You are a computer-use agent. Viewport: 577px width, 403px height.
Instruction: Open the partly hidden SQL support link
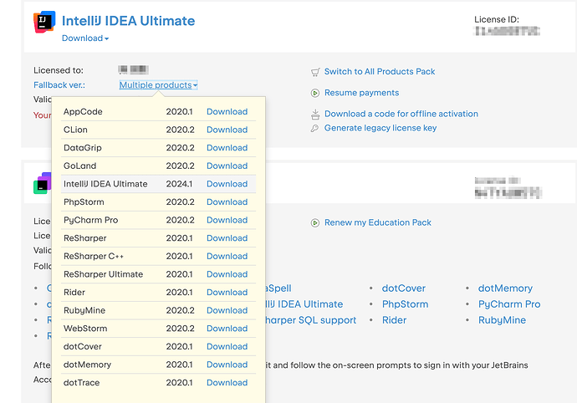[x=311, y=320]
